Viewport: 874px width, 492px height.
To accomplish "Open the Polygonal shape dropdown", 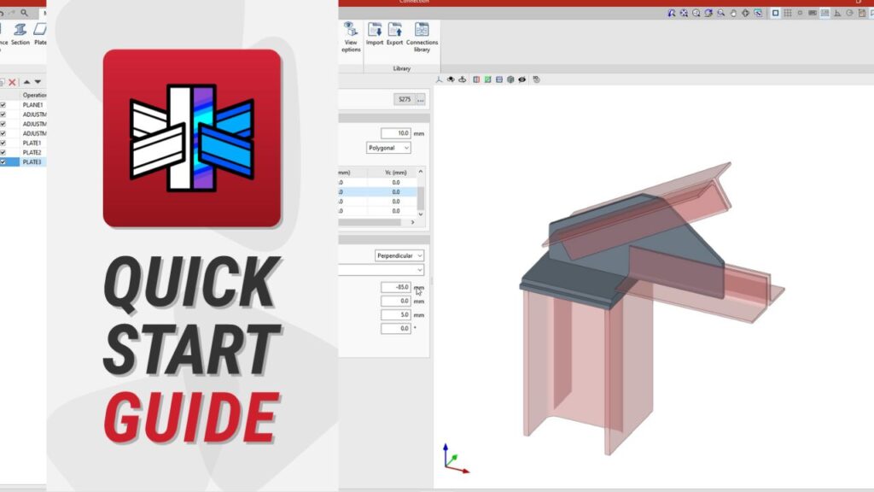I will (388, 148).
